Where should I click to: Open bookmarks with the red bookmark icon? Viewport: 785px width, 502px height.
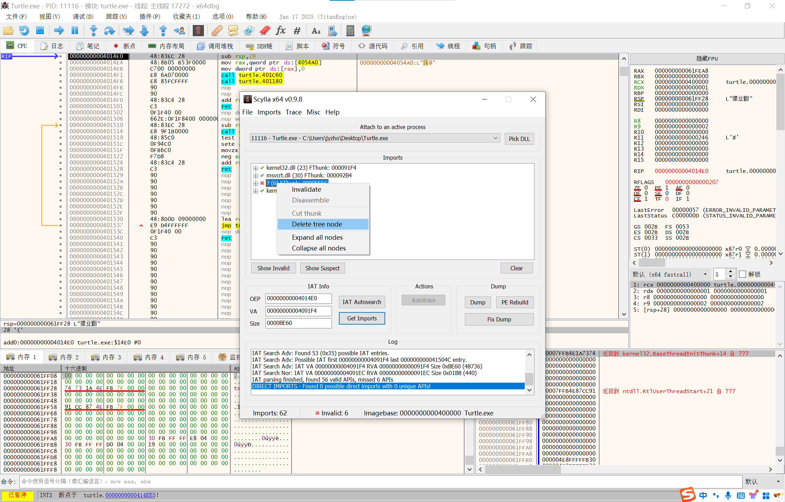[x=265, y=31]
